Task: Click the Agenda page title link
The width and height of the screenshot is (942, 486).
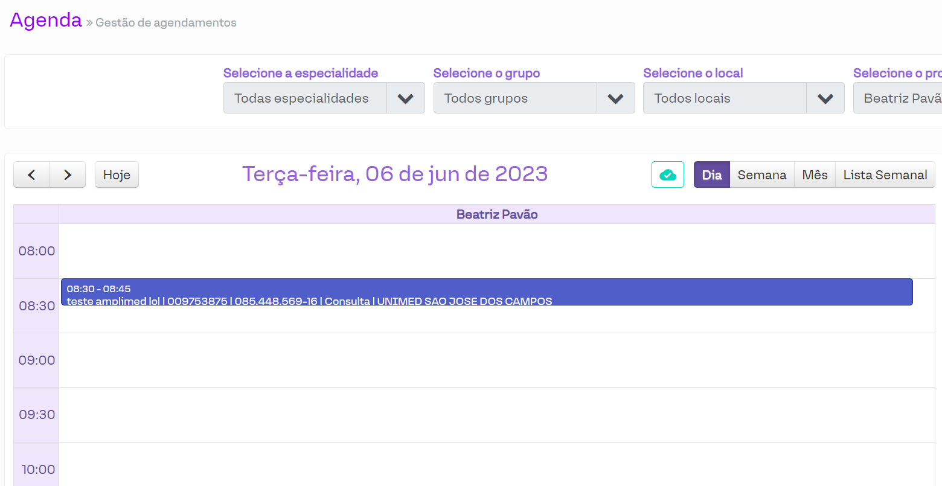Action: [x=46, y=20]
